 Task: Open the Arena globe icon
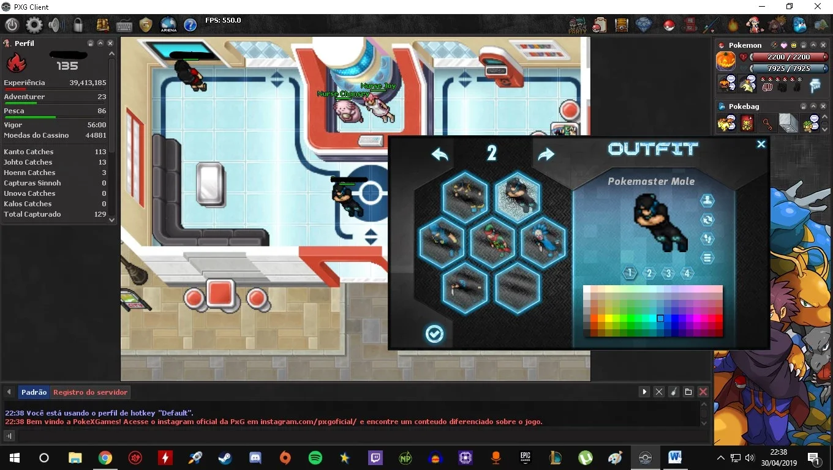click(x=168, y=25)
